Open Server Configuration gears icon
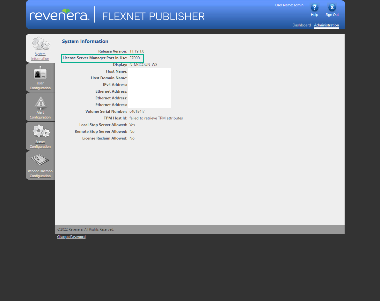Viewport: 380px width, 301px height. (41, 131)
